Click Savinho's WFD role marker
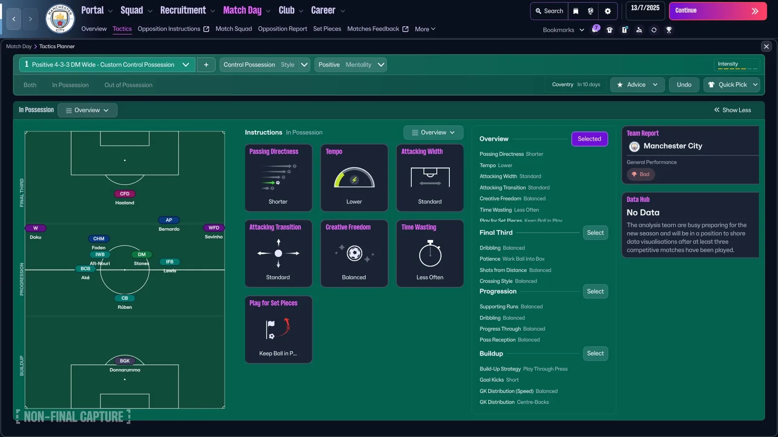Viewport: 778px width, 437px height. click(213, 228)
